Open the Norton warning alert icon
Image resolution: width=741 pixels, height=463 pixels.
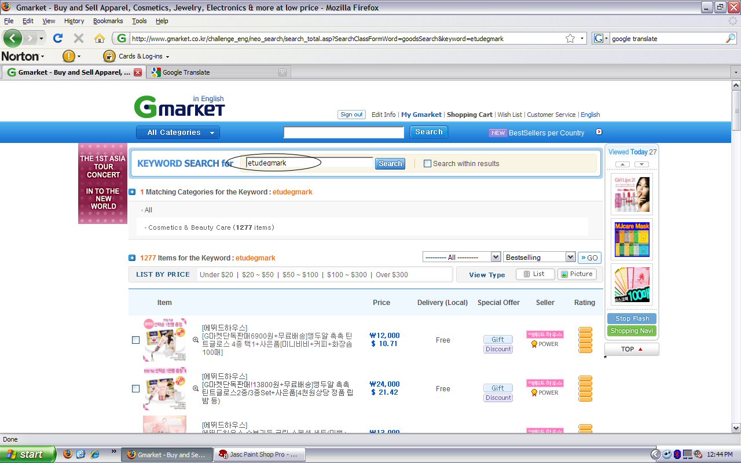[68, 56]
